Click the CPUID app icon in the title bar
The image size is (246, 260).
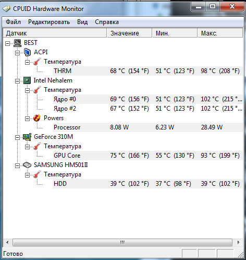(x=7, y=9)
